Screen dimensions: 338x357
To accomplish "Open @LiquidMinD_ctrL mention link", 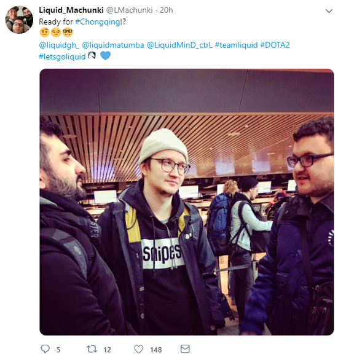I will pos(179,45).
